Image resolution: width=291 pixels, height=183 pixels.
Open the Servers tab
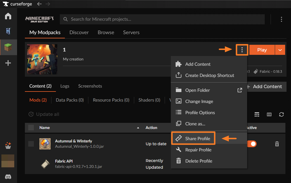(x=131, y=32)
